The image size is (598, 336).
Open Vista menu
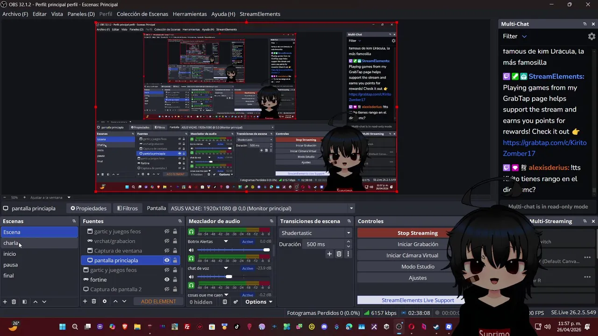pos(57,14)
